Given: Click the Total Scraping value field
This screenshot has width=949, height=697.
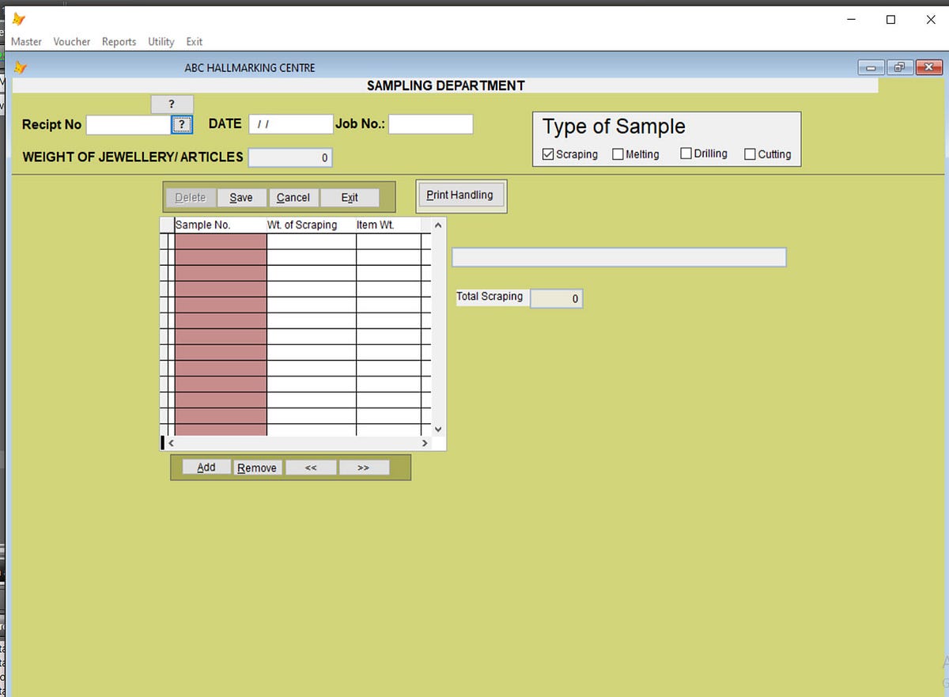Looking at the screenshot, I should [557, 298].
